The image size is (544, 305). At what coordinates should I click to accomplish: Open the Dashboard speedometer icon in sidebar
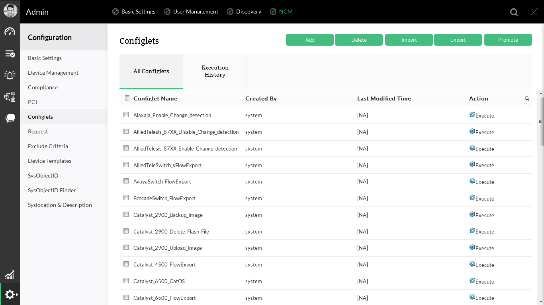10,31
